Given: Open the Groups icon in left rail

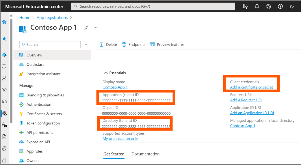Looking at the screenshot, I should (x=4, y=90).
